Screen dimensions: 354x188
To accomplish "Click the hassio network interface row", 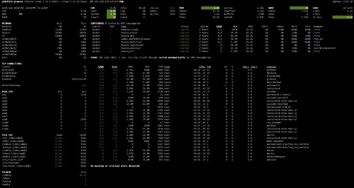I will (44, 33).
